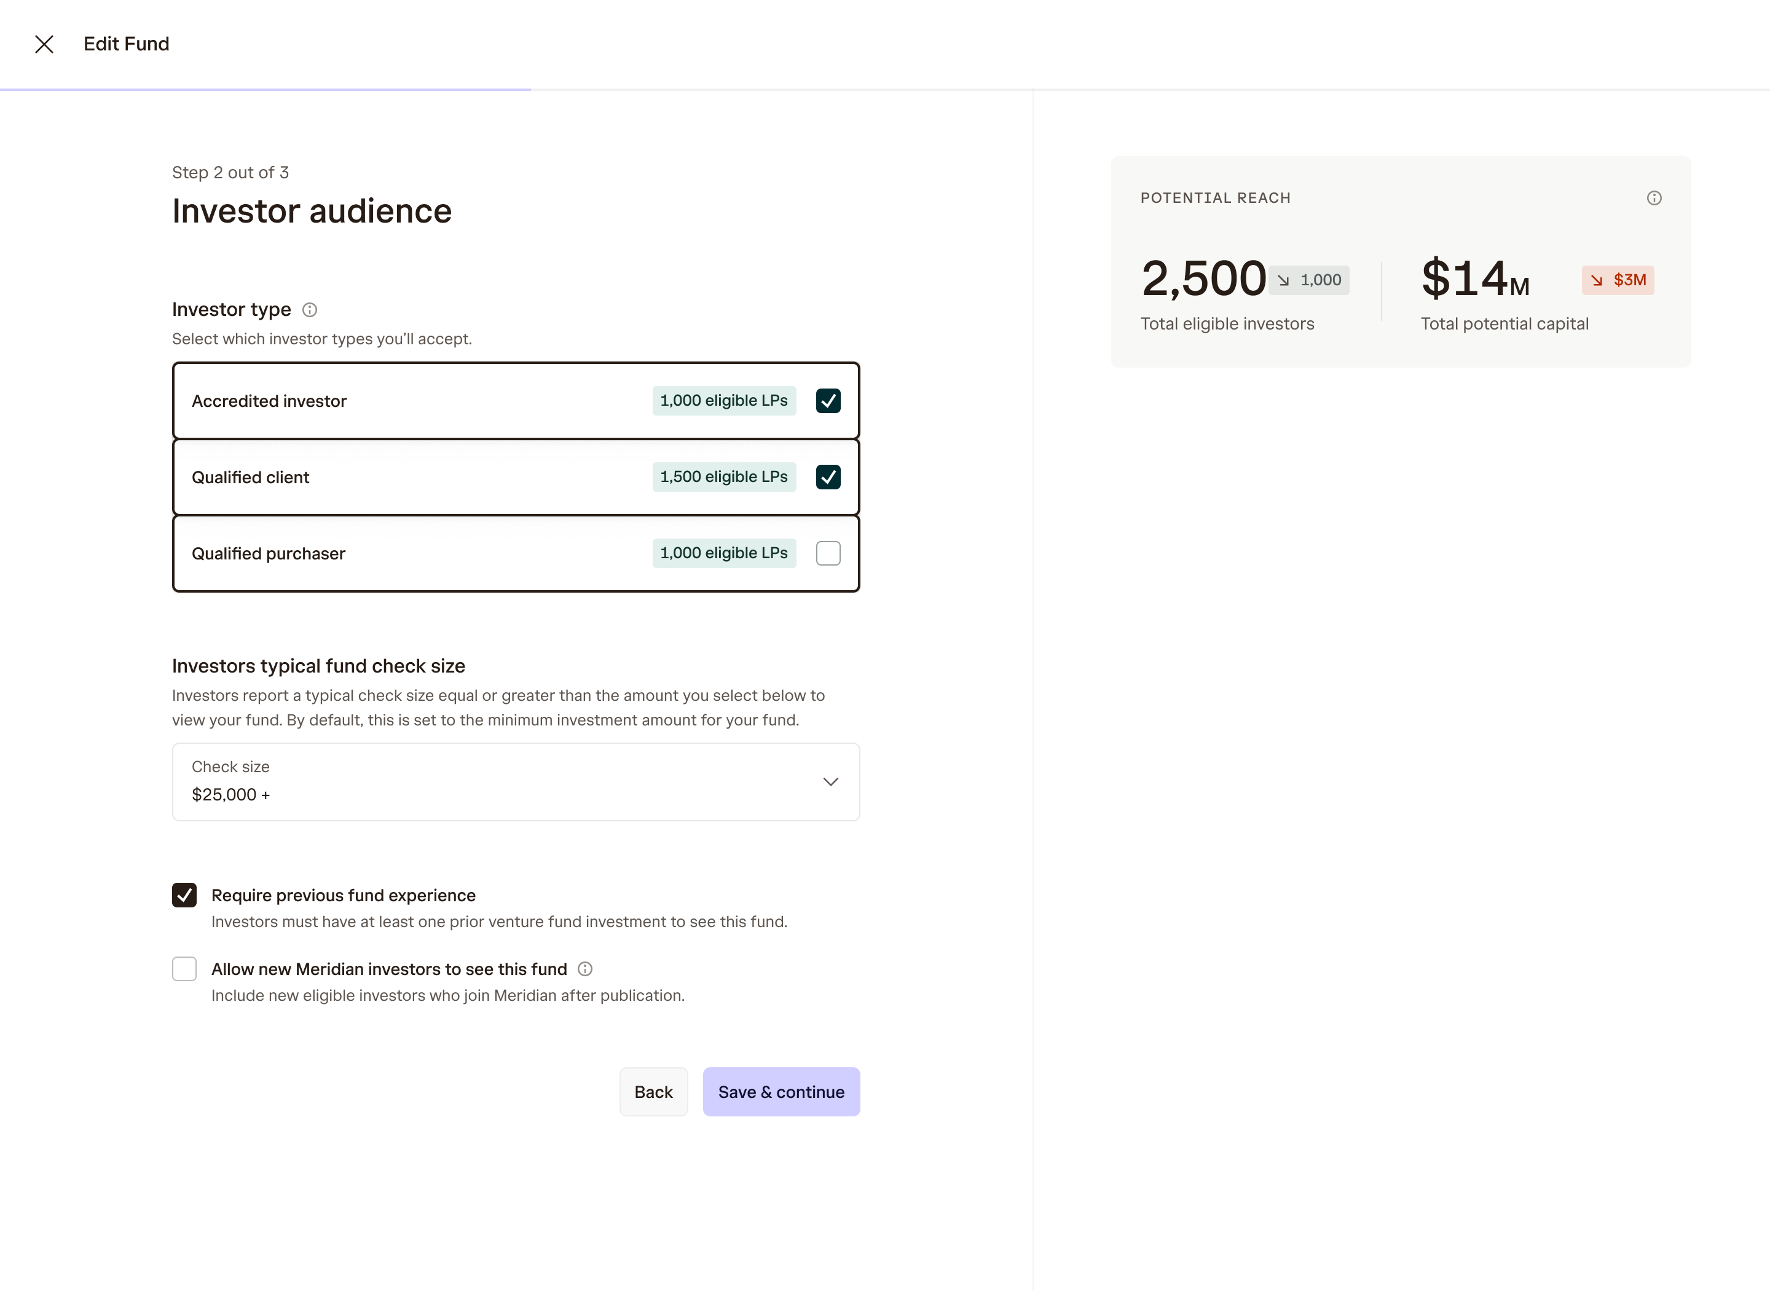Click info icon beside Allow new Meridian investors
This screenshot has width=1770, height=1291.
[585, 969]
